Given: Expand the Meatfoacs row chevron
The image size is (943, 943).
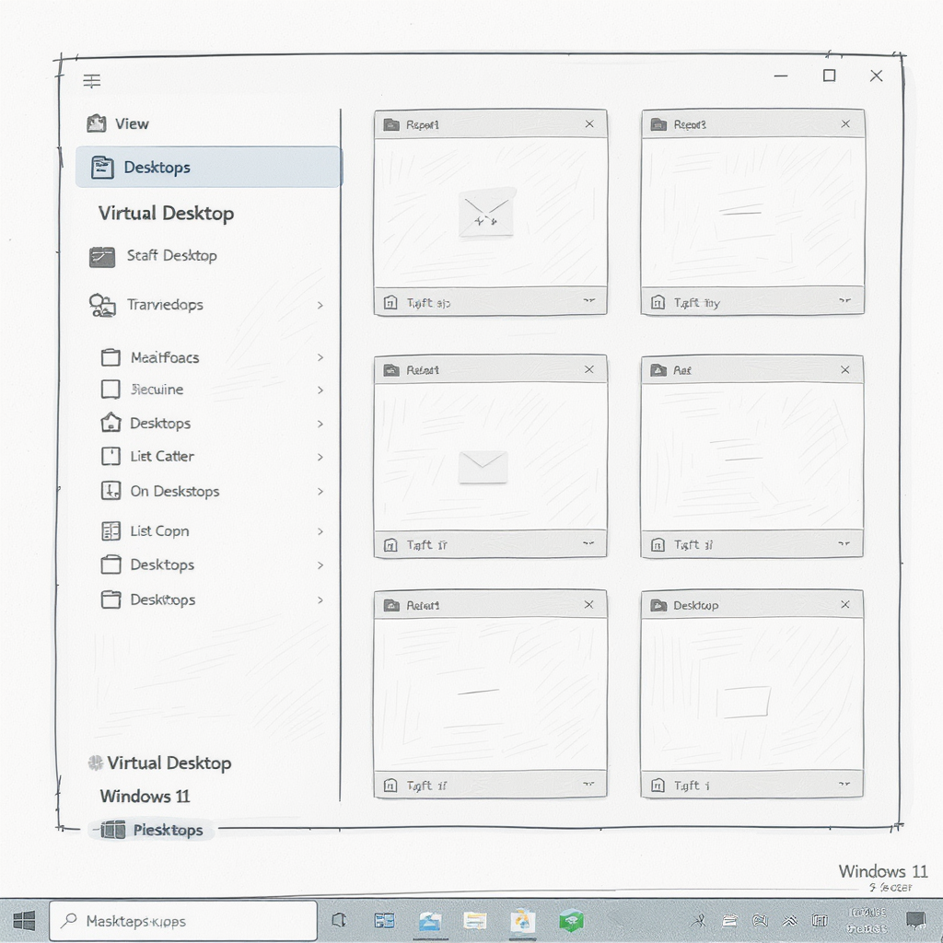Looking at the screenshot, I should coord(320,357).
